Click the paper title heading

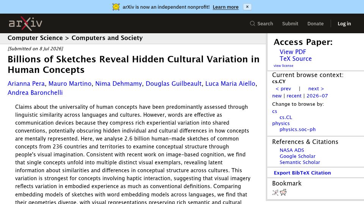(133, 64)
